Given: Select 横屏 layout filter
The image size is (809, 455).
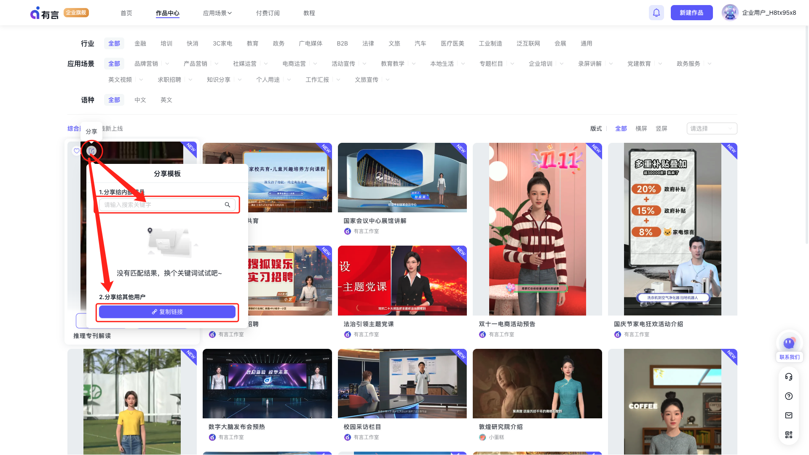Looking at the screenshot, I should 641,128.
